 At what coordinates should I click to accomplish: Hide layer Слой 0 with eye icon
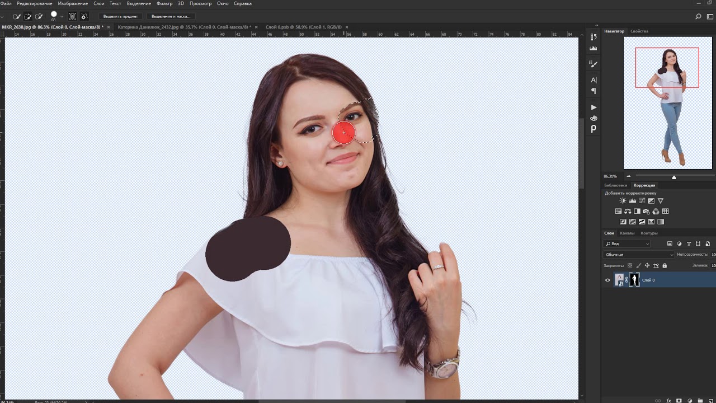pos(607,280)
